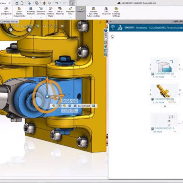Screen dimensions: 183x183
Task: Activate the Select cursor tool
Action: pyautogui.click(x=71, y=3)
